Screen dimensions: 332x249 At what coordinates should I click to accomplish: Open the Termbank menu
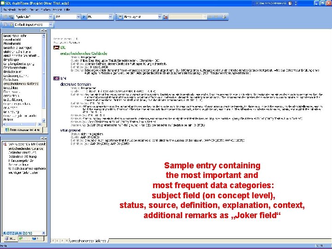[10, 10]
